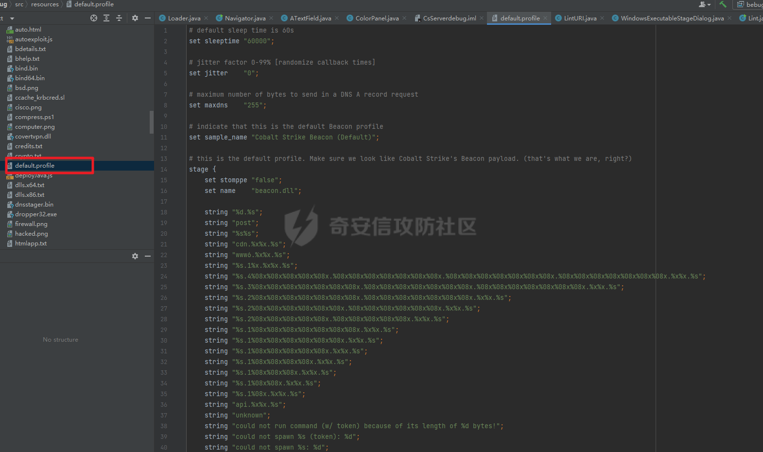Screen dimensions: 763x452
Task: Close the CsServerdebug.iml tab
Action: point(482,18)
